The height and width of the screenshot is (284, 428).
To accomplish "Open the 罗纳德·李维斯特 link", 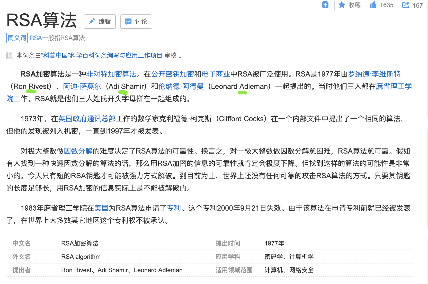I will pos(374,74).
